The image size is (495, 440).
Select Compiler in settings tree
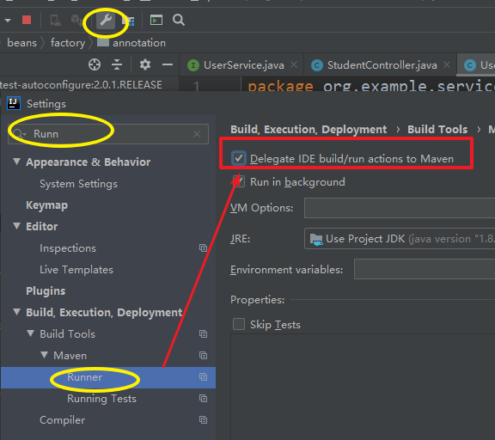pos(62,420)
